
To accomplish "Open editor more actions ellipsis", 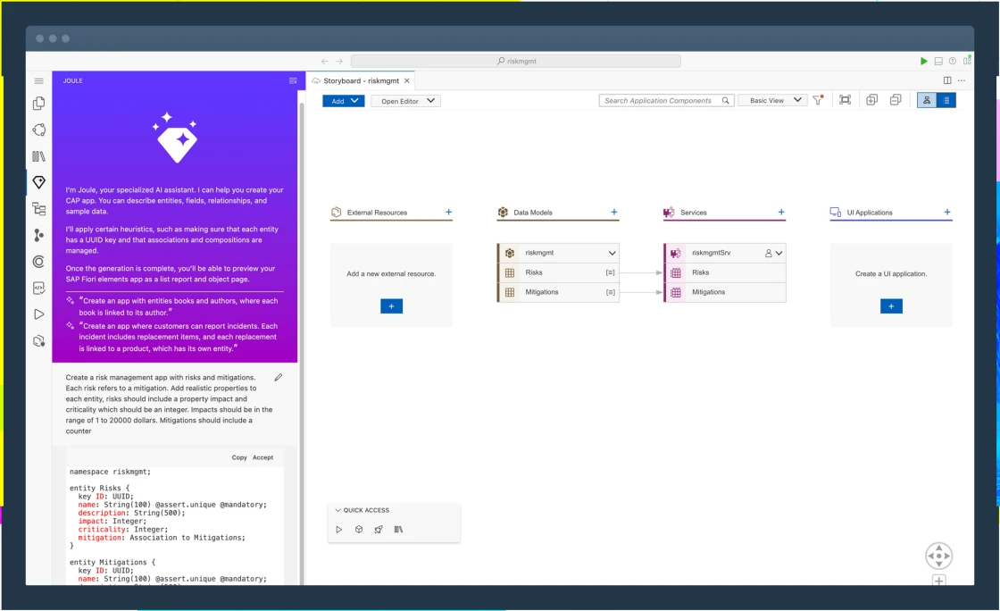I will [x=962, y=80].
